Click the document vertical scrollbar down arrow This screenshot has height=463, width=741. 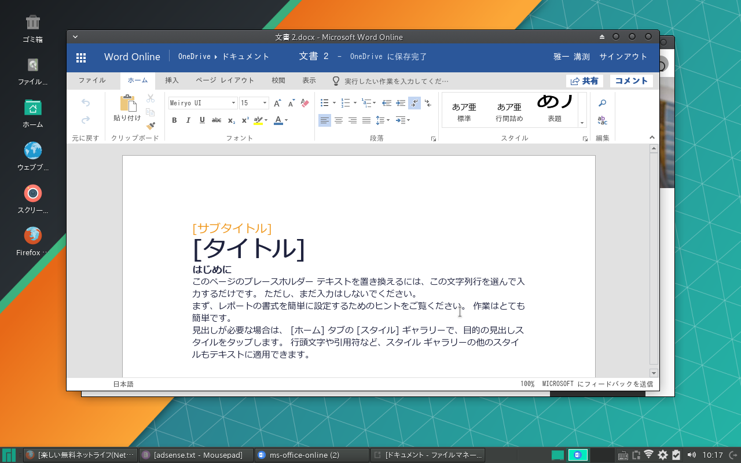(x=654, y=373)
